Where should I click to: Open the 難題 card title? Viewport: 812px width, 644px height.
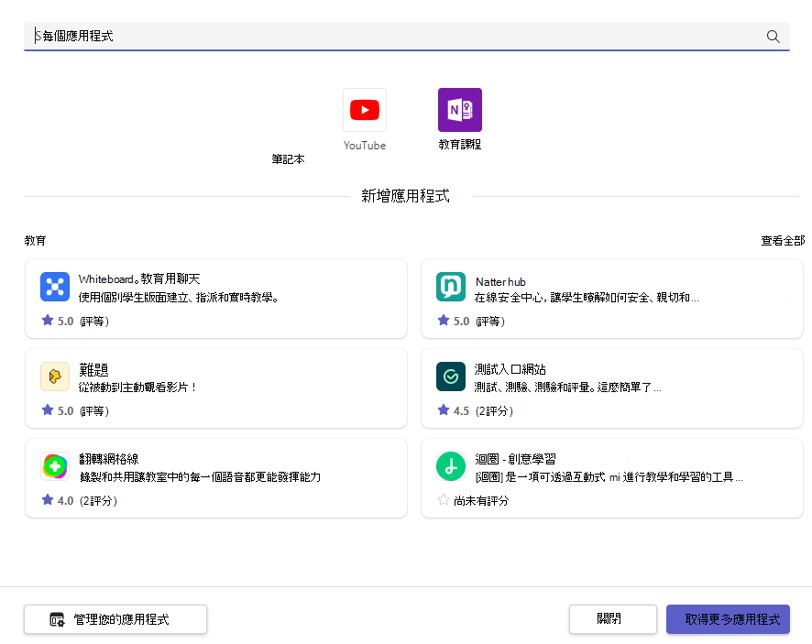tap(93, 369)
